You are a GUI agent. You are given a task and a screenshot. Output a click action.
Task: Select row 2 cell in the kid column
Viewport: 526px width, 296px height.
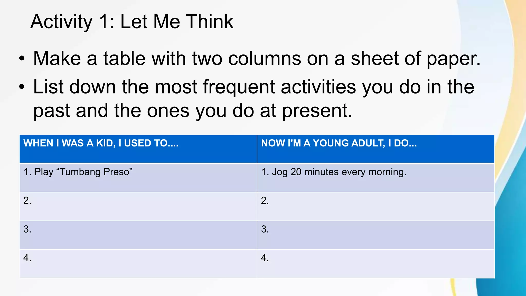(138, 206)
